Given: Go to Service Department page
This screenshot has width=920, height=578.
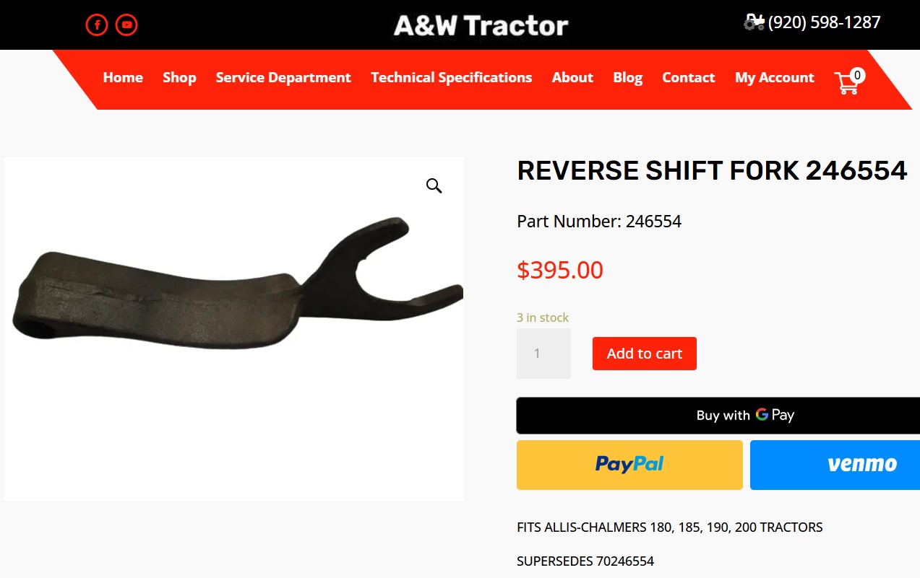Looking at the screenshot, I should 283,78.
